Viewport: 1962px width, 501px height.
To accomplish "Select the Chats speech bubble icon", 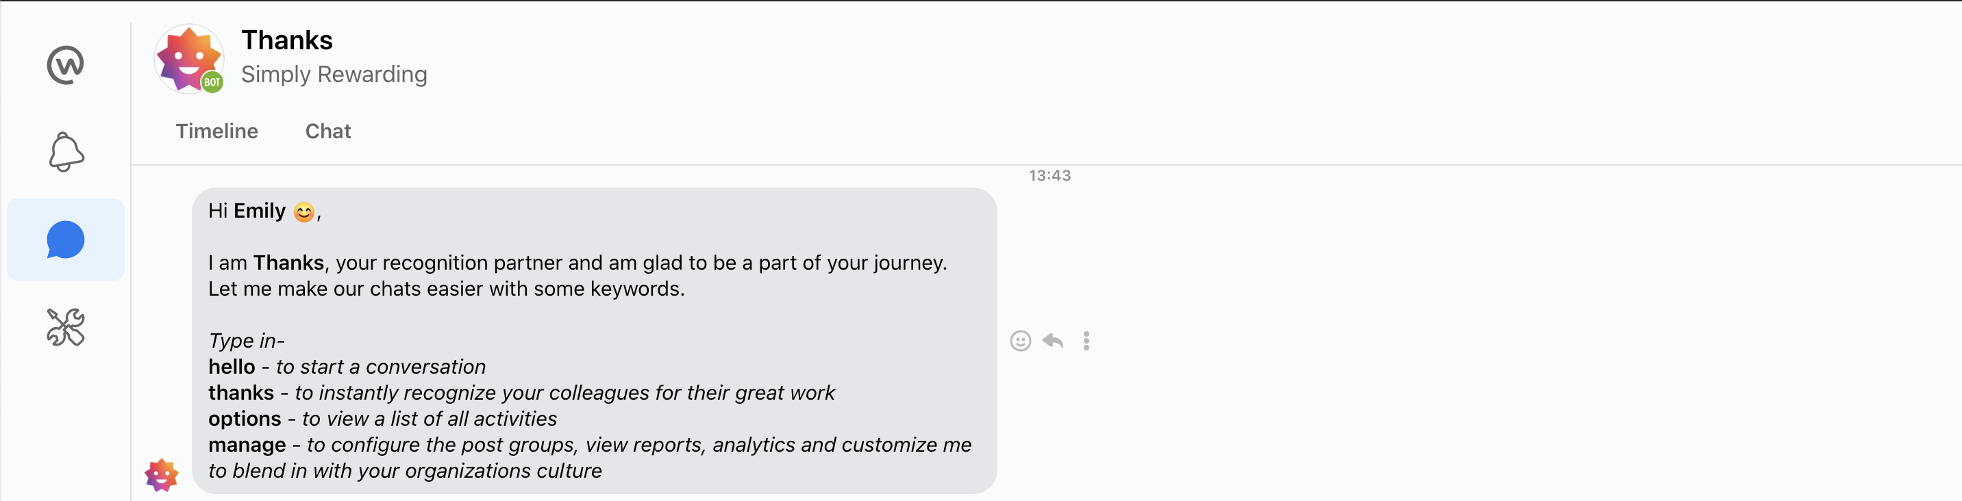I will [x=66, y=240].
